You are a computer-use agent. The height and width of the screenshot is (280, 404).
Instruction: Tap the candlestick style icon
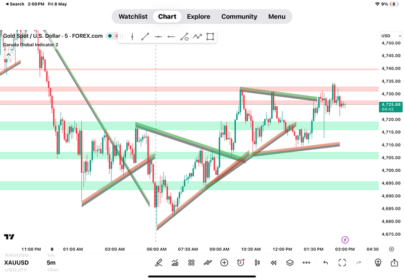[x=257, y=262]
